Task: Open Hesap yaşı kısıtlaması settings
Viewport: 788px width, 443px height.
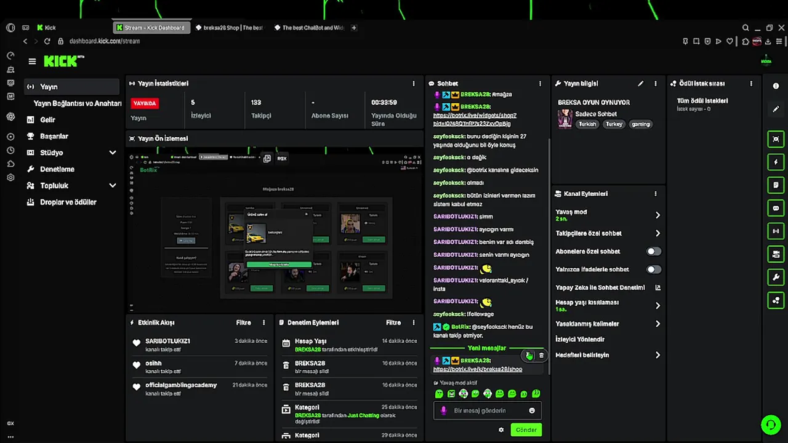Action: coord(657,306)
